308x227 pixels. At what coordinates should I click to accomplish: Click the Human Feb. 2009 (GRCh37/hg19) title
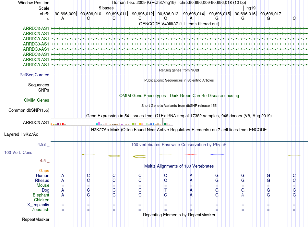tap(144, 3)
